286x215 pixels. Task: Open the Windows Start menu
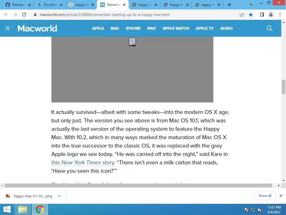click(x=7, y=209)
